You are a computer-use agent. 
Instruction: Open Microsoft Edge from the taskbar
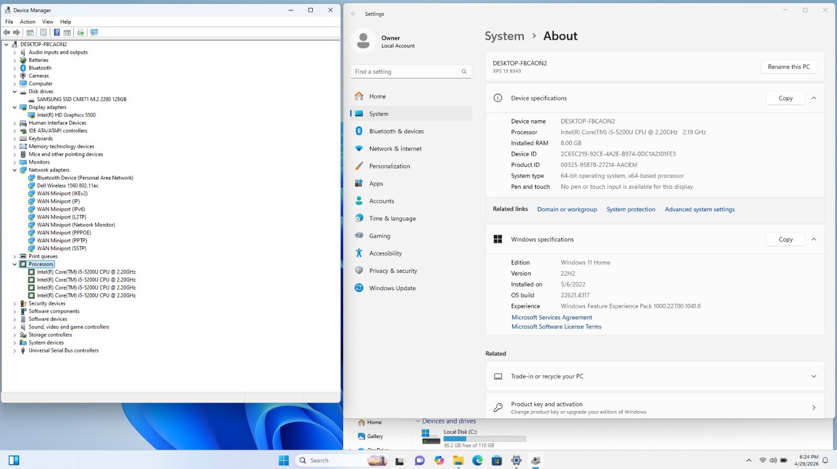pos(478,460)
